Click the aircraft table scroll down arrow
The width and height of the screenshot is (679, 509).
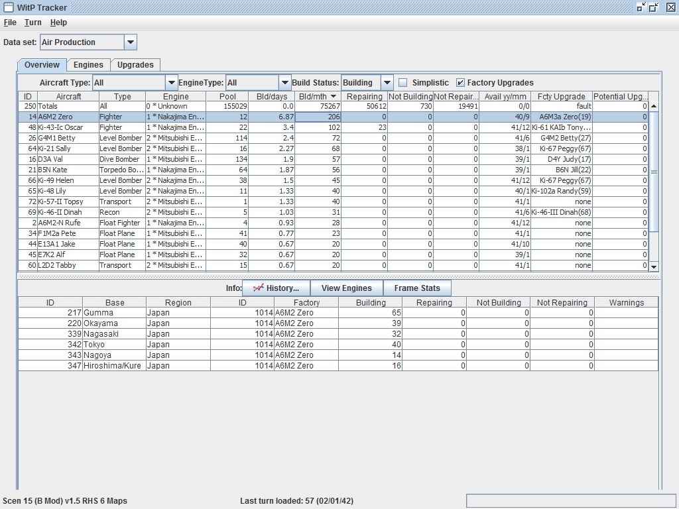tap(654, 266)
